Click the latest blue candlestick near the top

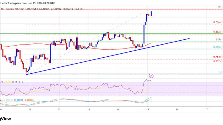tap(151, 14)
